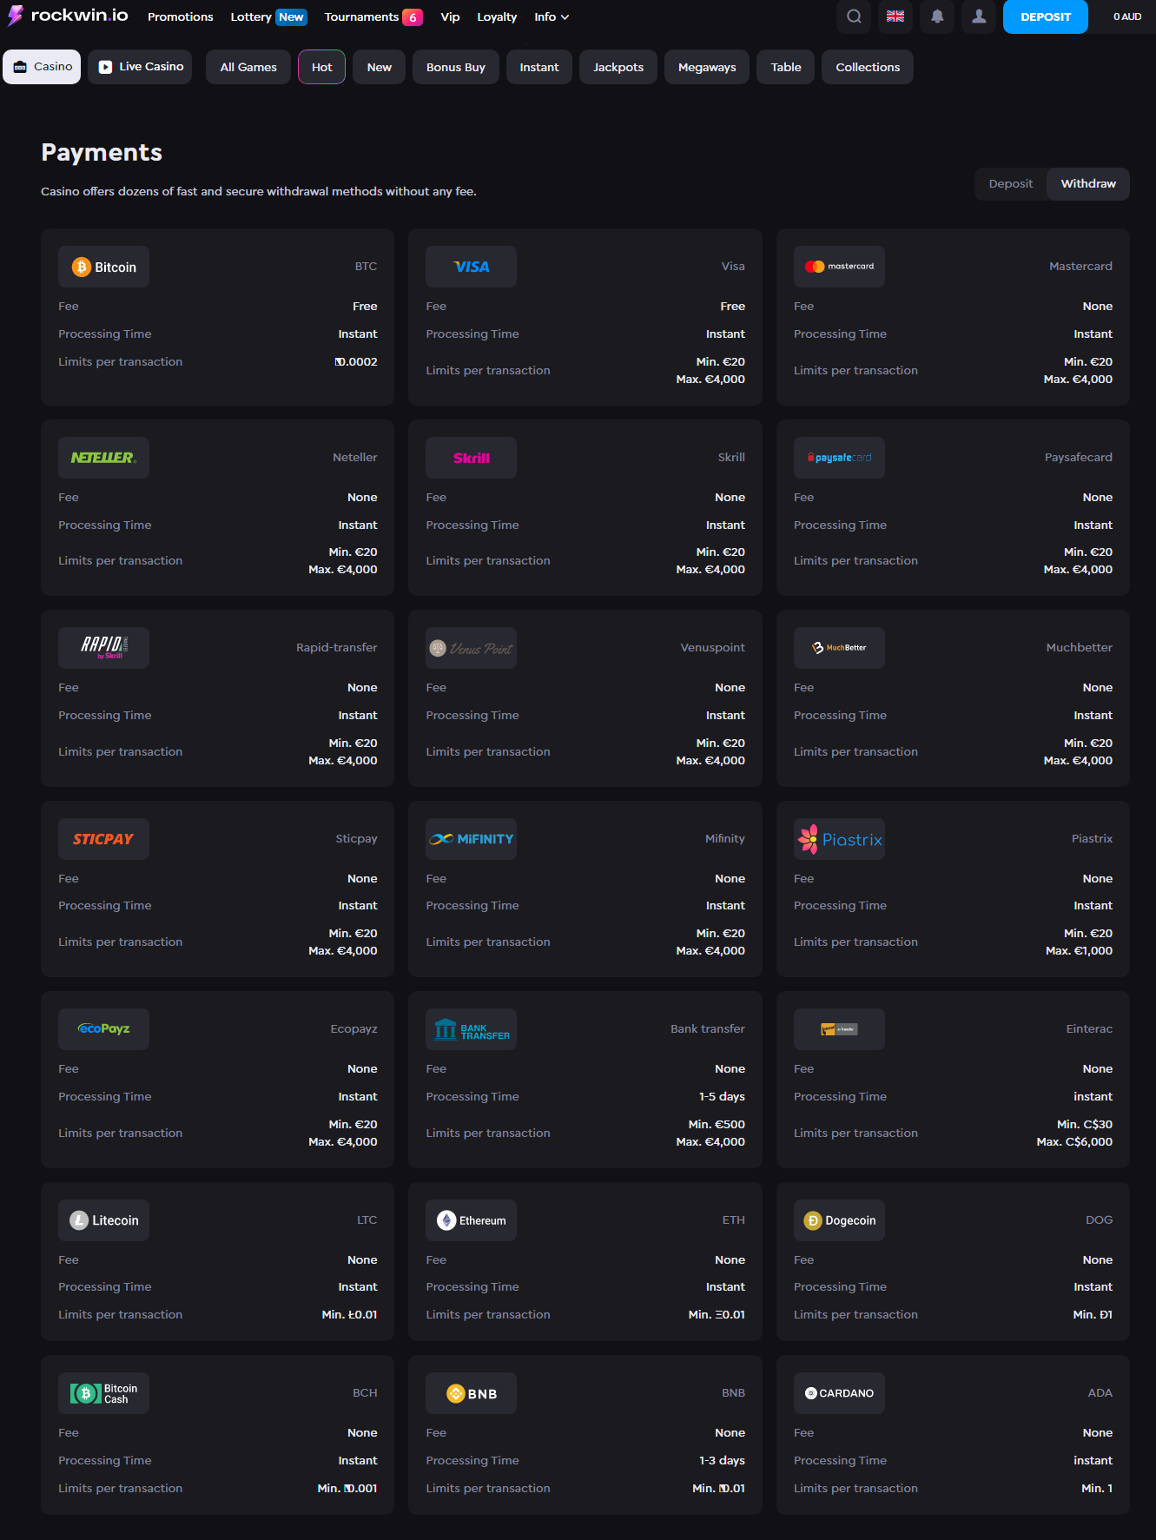The width and height of the screenshot is (1156, 1540).
Task: Click the Rapid by Skrill logo
Action: (103, 648)
